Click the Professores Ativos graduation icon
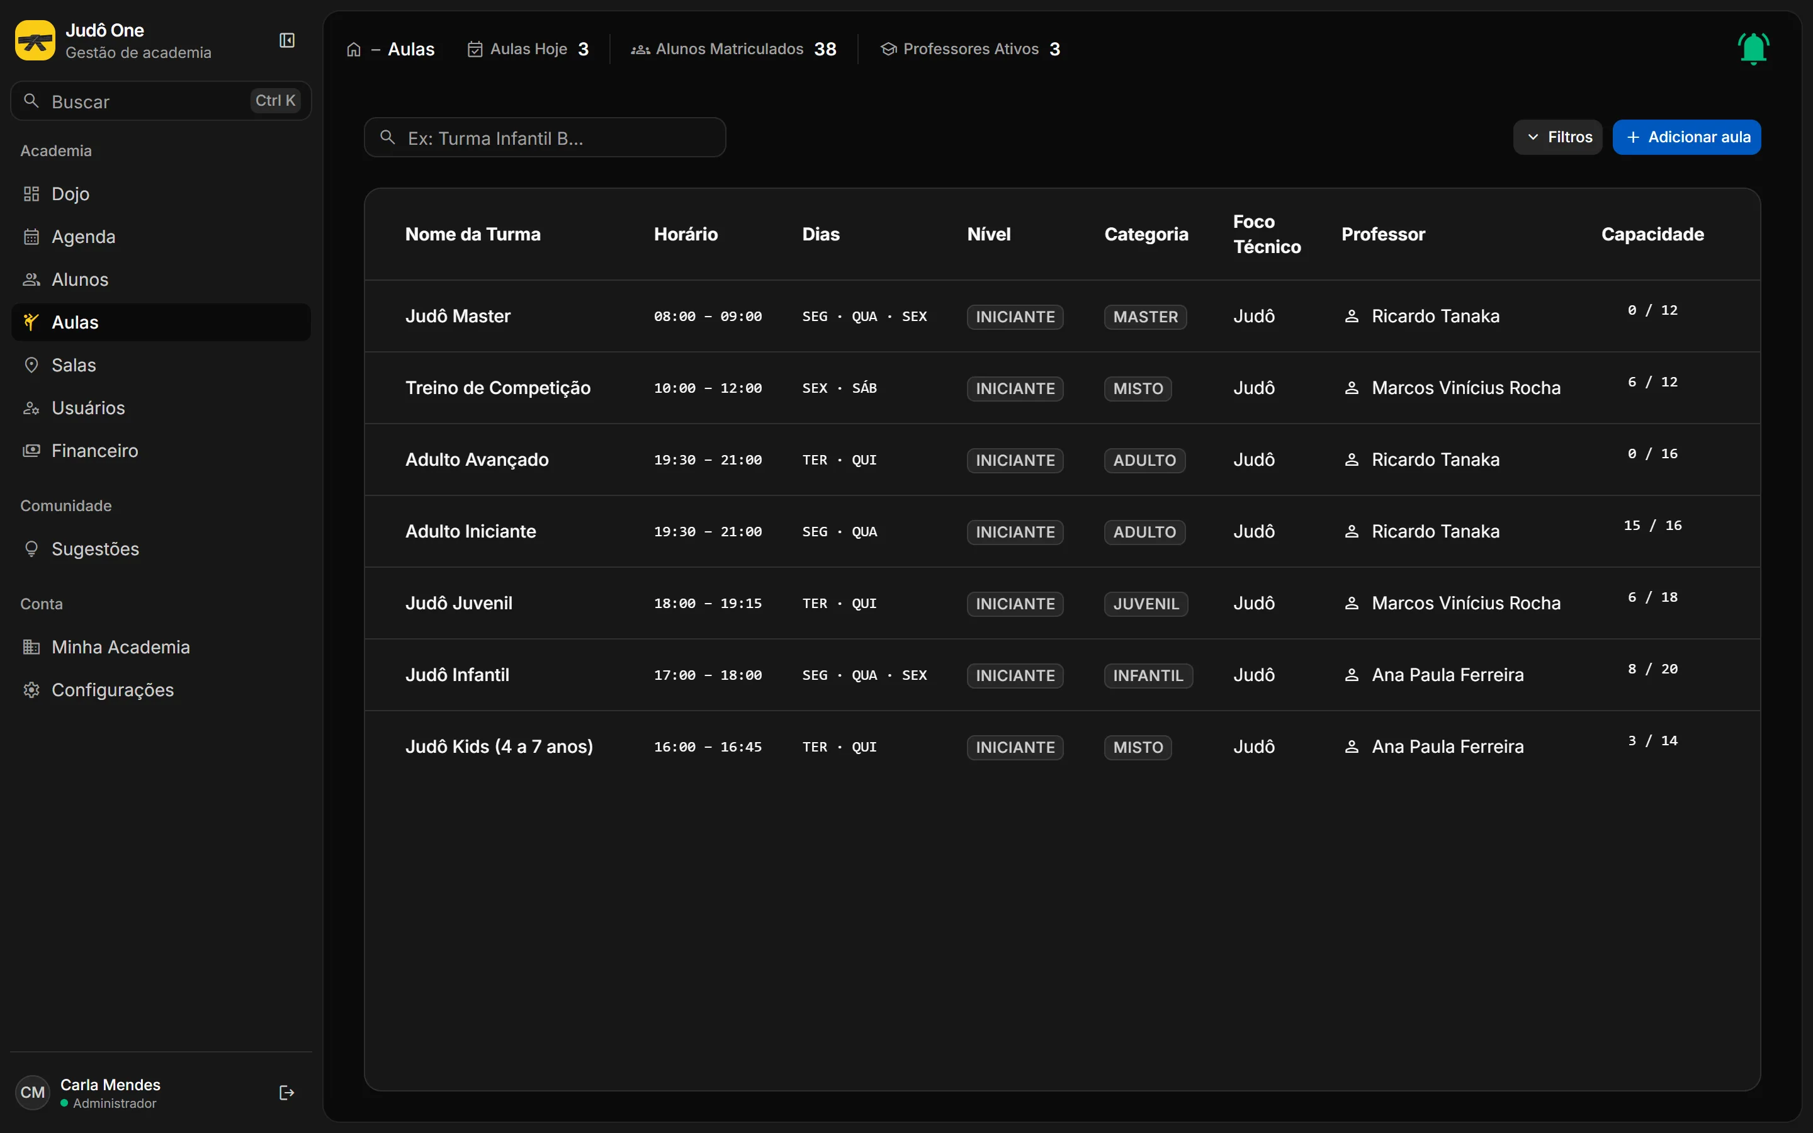The image size is (1813, 1133). coord(888,50)
